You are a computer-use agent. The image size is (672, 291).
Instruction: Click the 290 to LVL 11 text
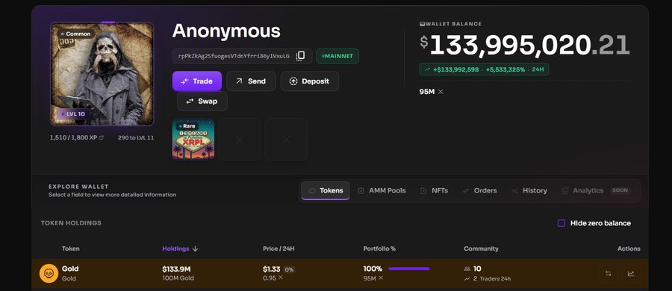tap(136, 138)
